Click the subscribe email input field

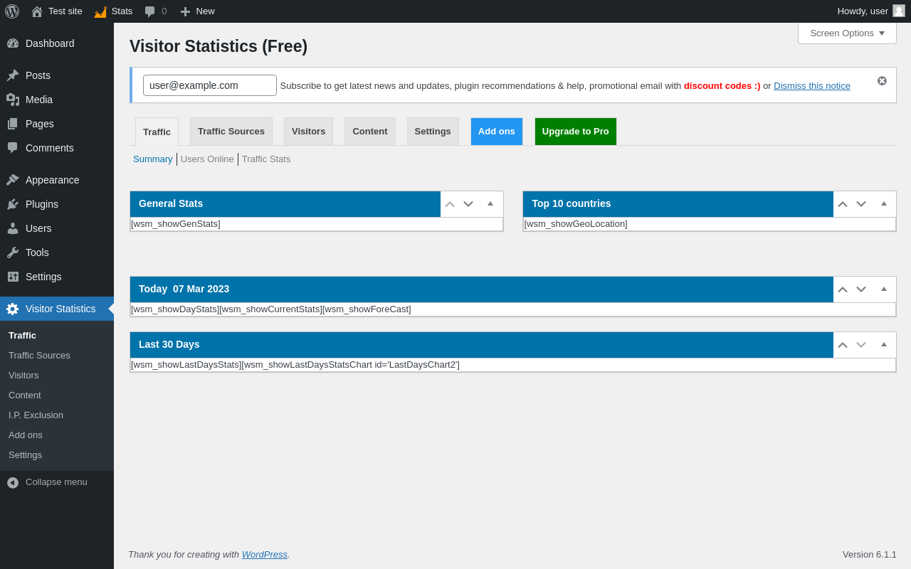pos(210,85)
